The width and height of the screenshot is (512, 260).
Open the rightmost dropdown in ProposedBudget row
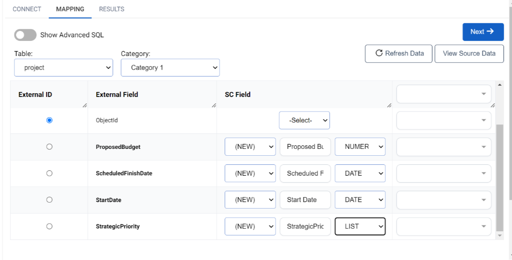(444, 147)
